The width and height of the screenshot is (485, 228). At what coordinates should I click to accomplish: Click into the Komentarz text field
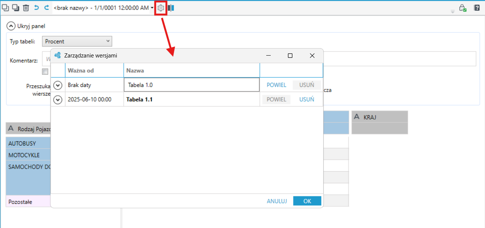pos(259,59)
